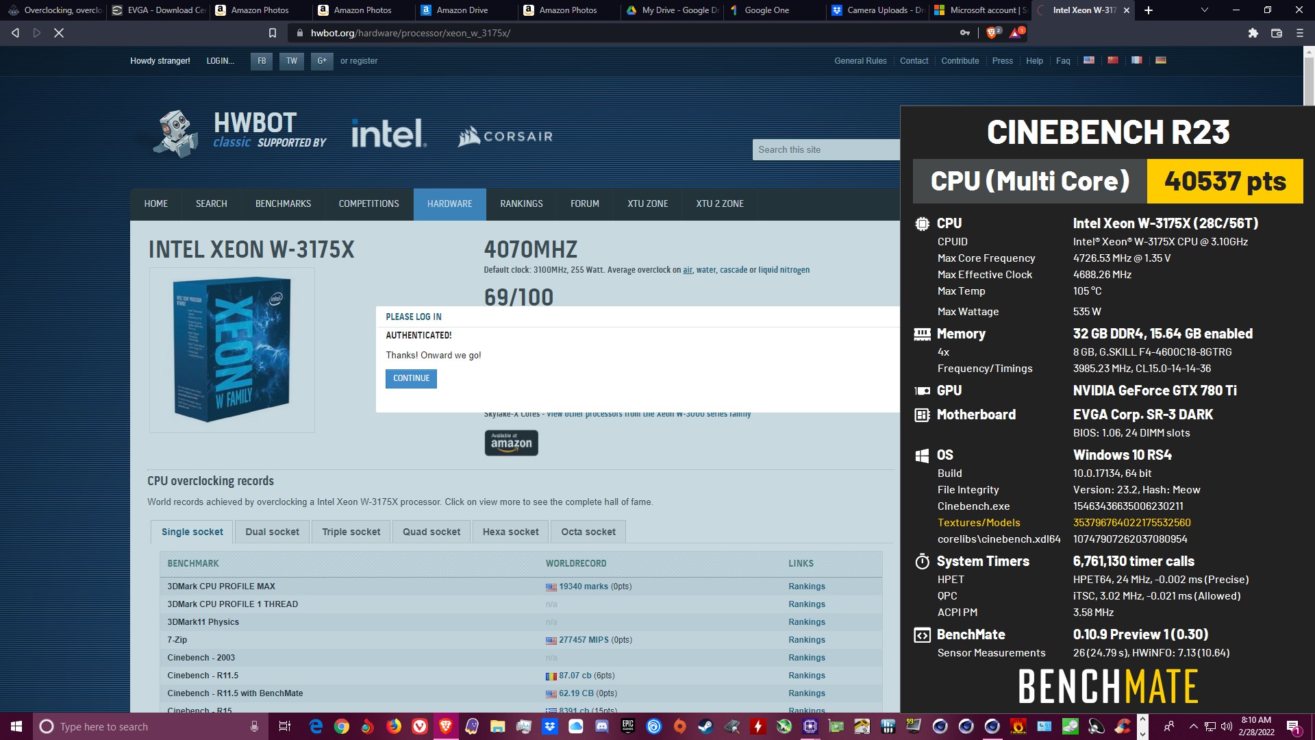Screen dimensions: 1315x740
Task: Switch to the My Drive - Google Drive tab
Action: click(x=672, y=10)
